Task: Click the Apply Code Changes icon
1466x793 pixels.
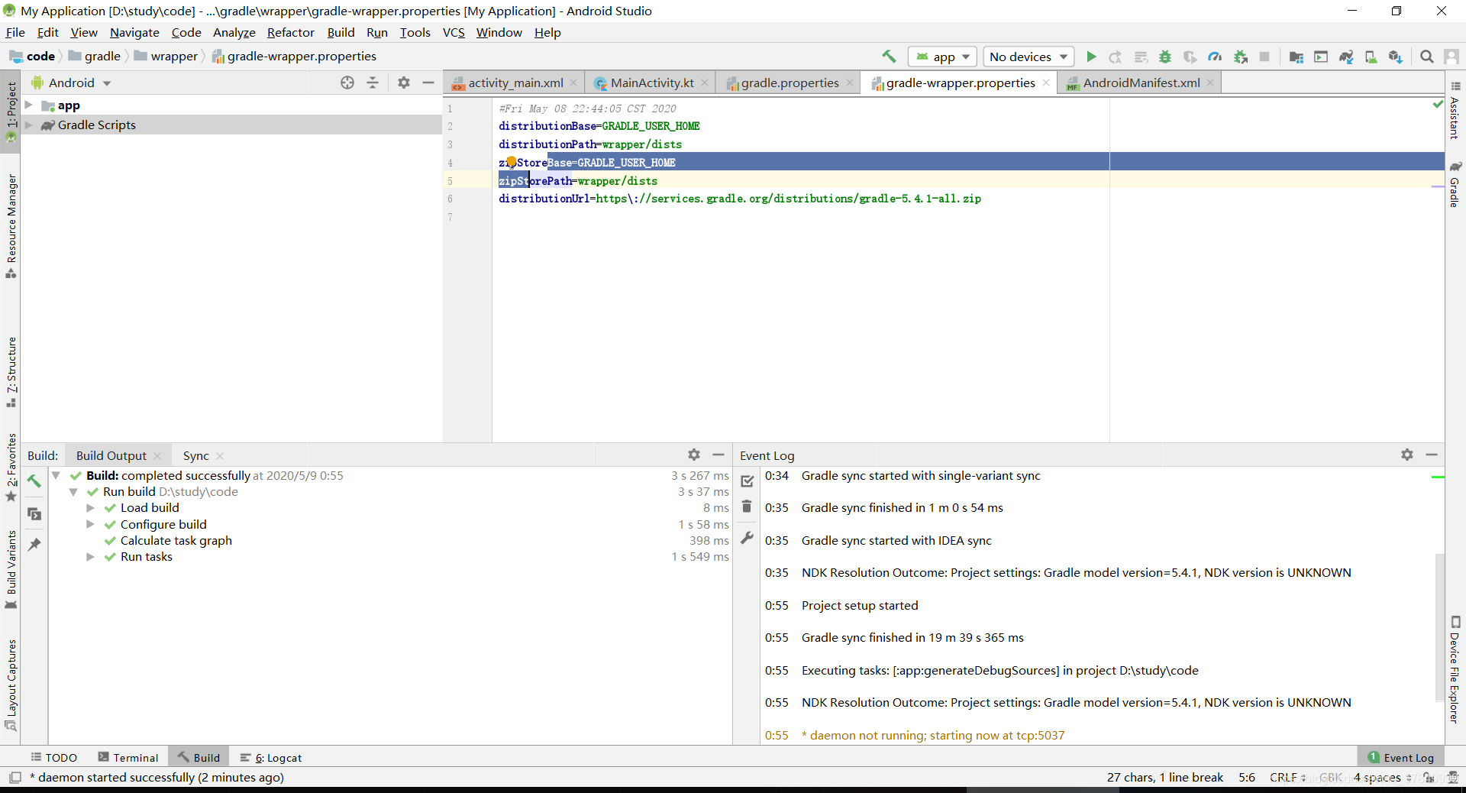Action: pos(1141,57)
